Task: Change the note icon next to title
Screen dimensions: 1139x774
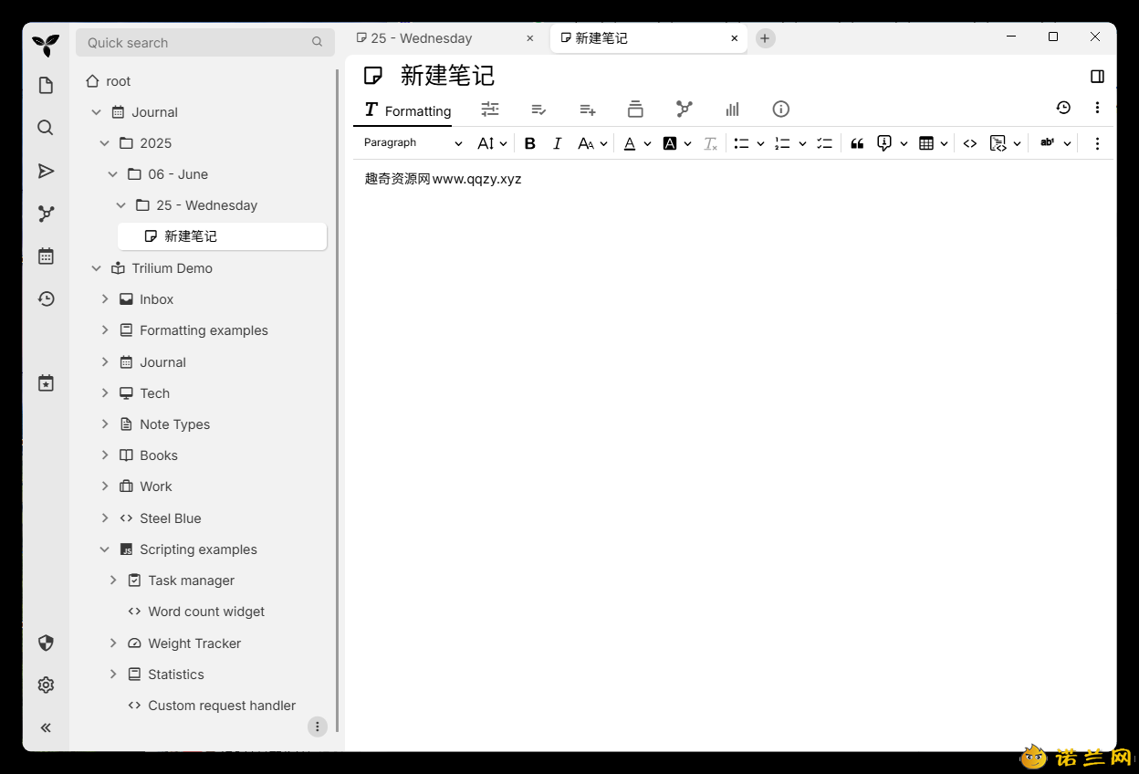Action: coord(373,76)
